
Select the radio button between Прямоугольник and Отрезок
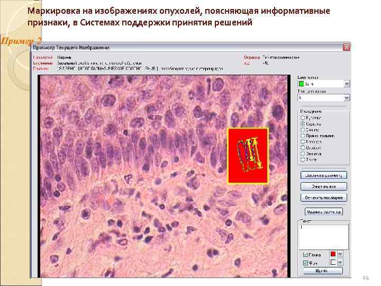tap(303, 141)
